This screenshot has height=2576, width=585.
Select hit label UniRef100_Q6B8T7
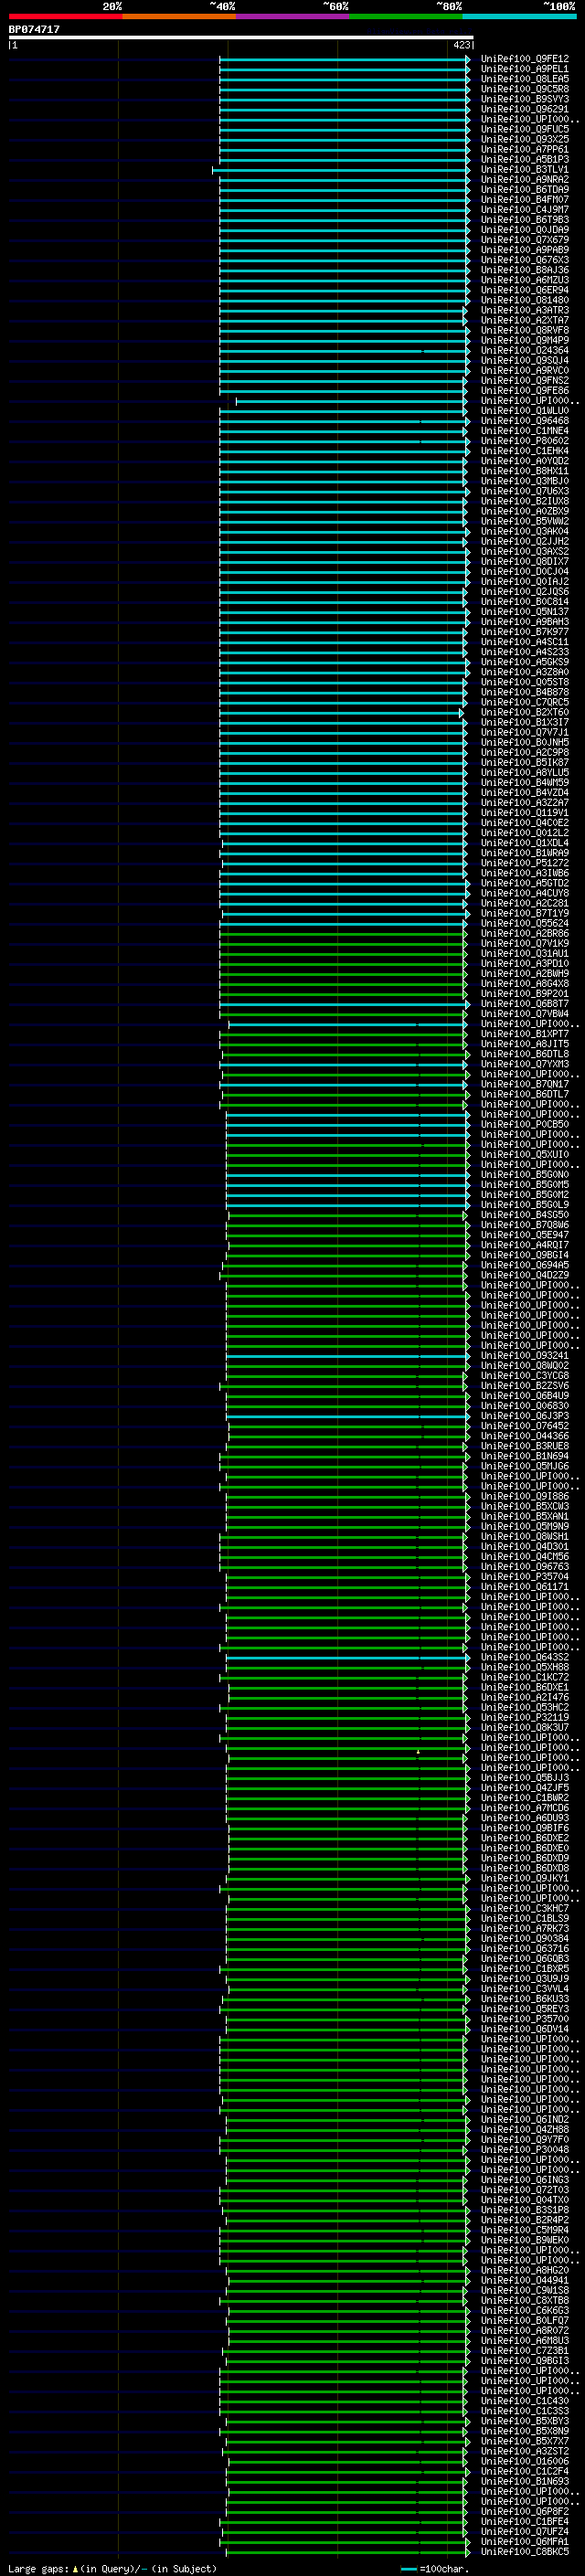(x=525, y=1004)
